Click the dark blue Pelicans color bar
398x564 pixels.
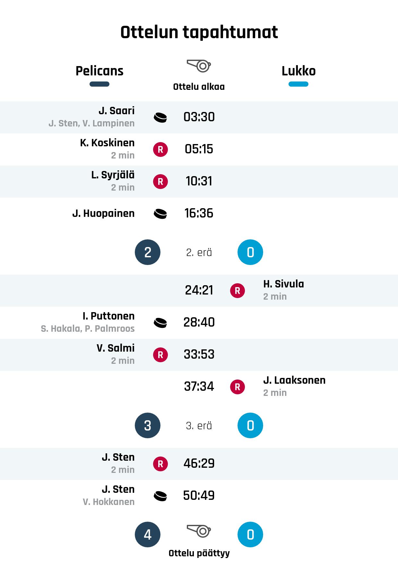99,84
